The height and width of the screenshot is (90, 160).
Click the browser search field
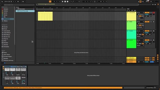[19, 5]
